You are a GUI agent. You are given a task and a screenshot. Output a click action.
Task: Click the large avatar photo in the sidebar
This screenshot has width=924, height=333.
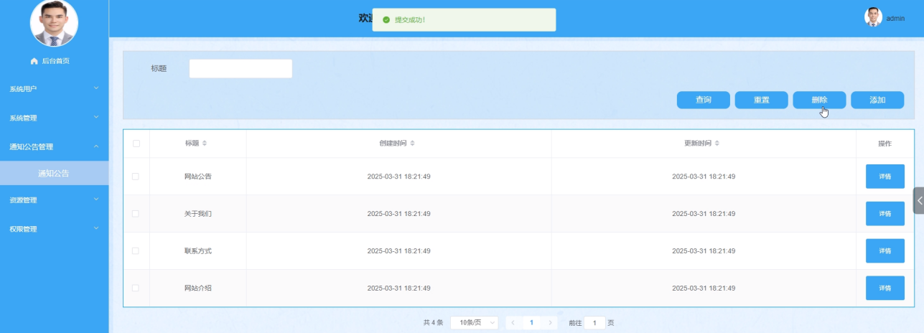54,22
